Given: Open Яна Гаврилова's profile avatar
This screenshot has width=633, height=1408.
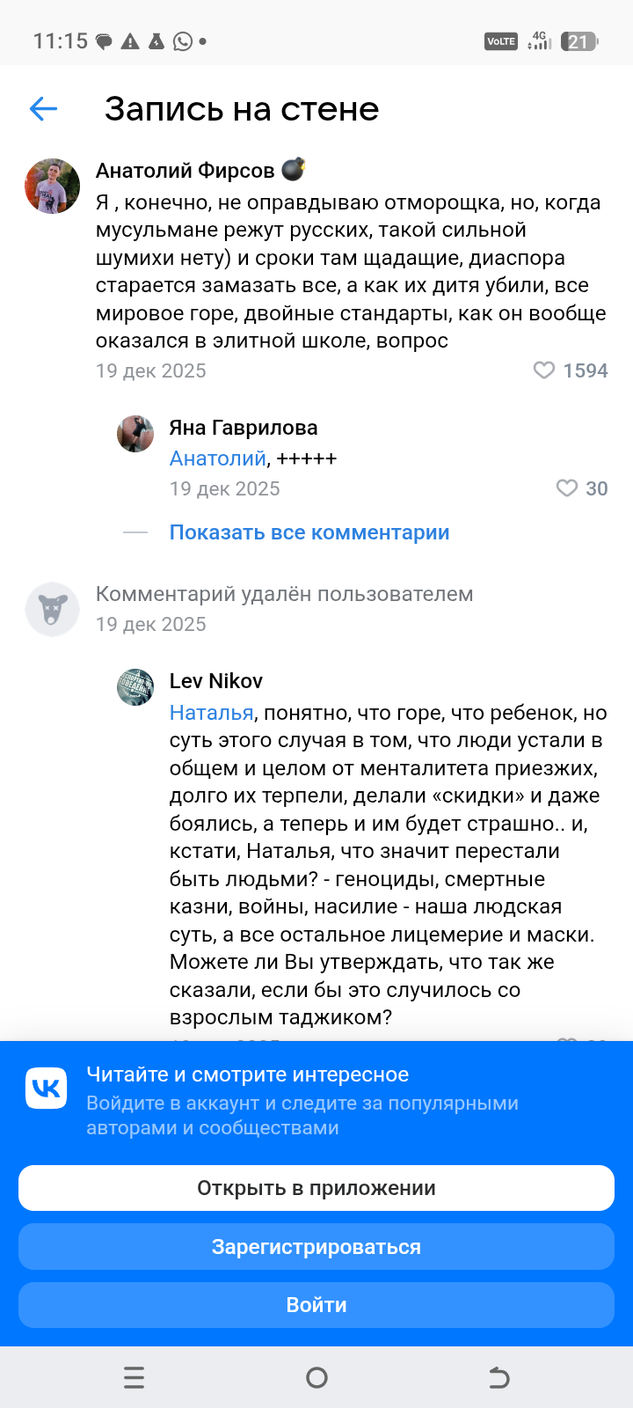Looking at the screenshot, I should [135, 434].
